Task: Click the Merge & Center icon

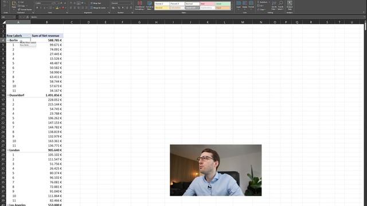Action: pos(92,7)
